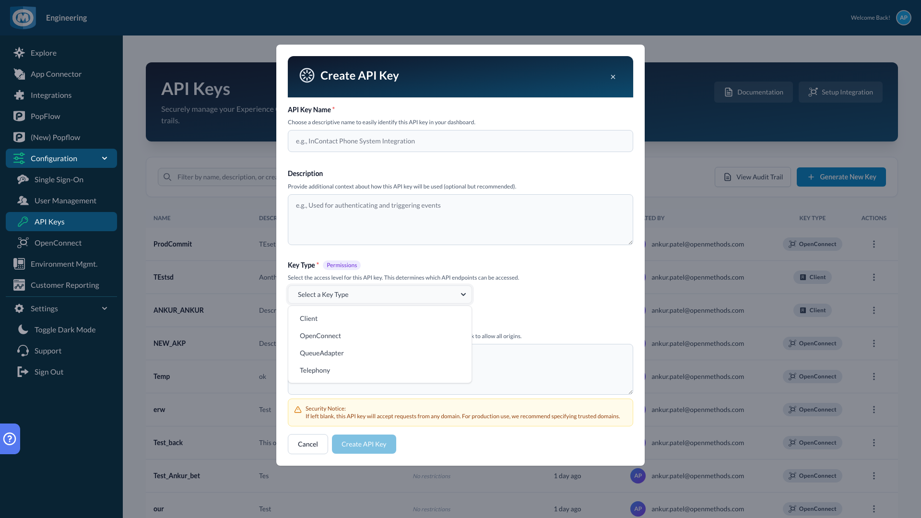Open actions menu for ANKUR_ANKUR row
Screen dimensions: 921x518
point(874,310)
